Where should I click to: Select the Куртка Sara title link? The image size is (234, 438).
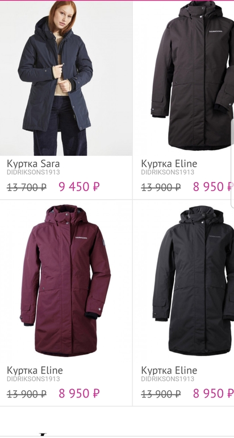(33, 163)
